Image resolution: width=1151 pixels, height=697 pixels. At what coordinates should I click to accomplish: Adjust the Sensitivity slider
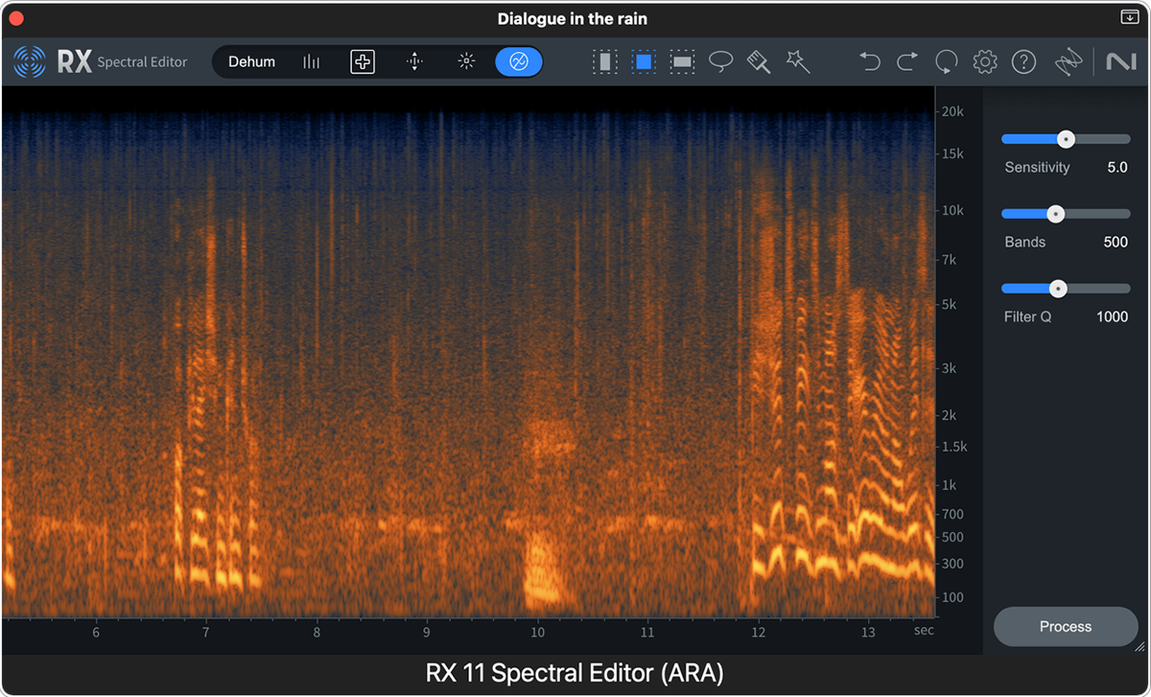coord(1066,139)
